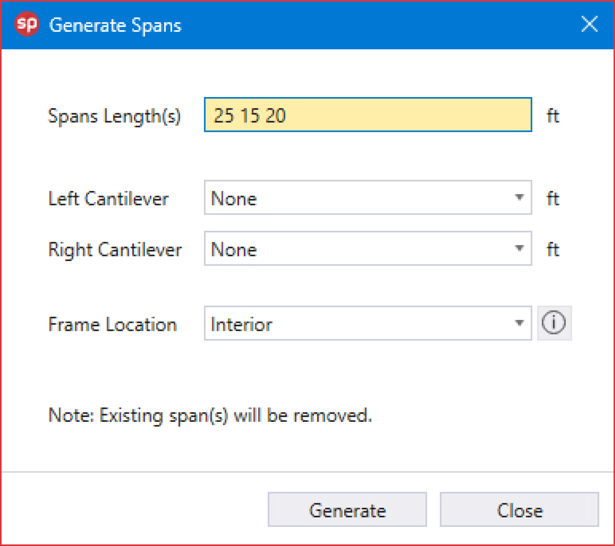Click the Right Cantilever label
Screen dimensions: 615x546
[115, 250]
